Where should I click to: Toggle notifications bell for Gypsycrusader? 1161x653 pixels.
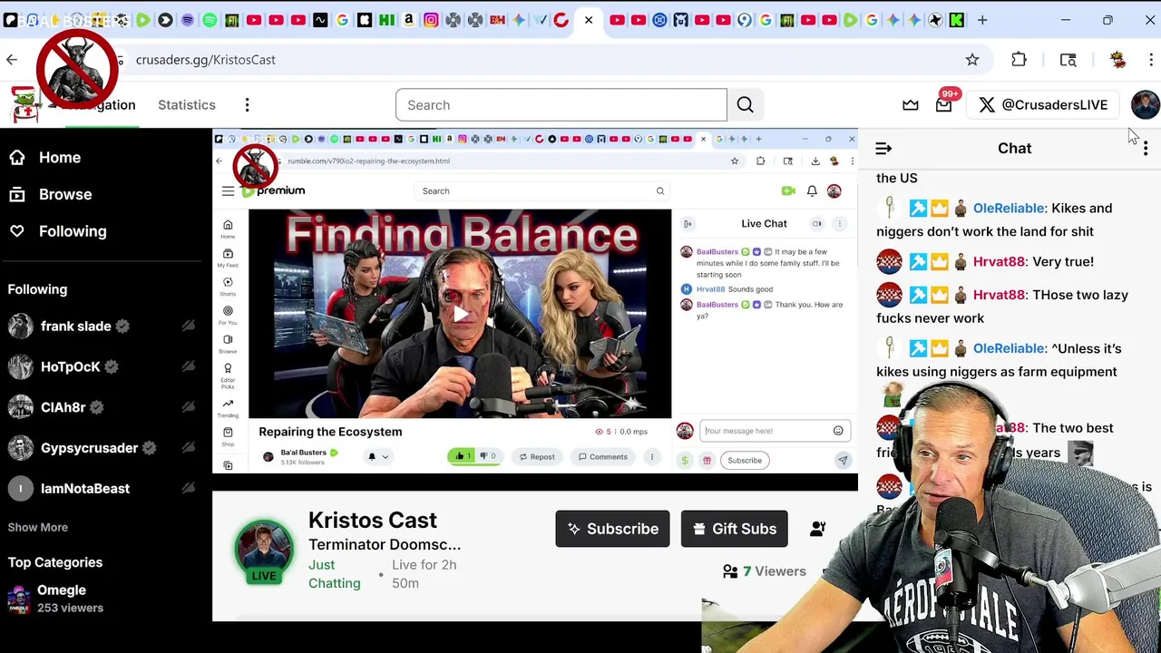click(x=189, y=448)
